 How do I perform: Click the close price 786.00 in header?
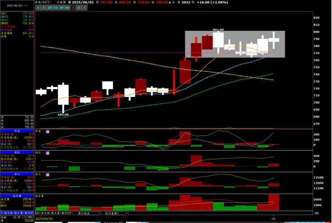162,2
